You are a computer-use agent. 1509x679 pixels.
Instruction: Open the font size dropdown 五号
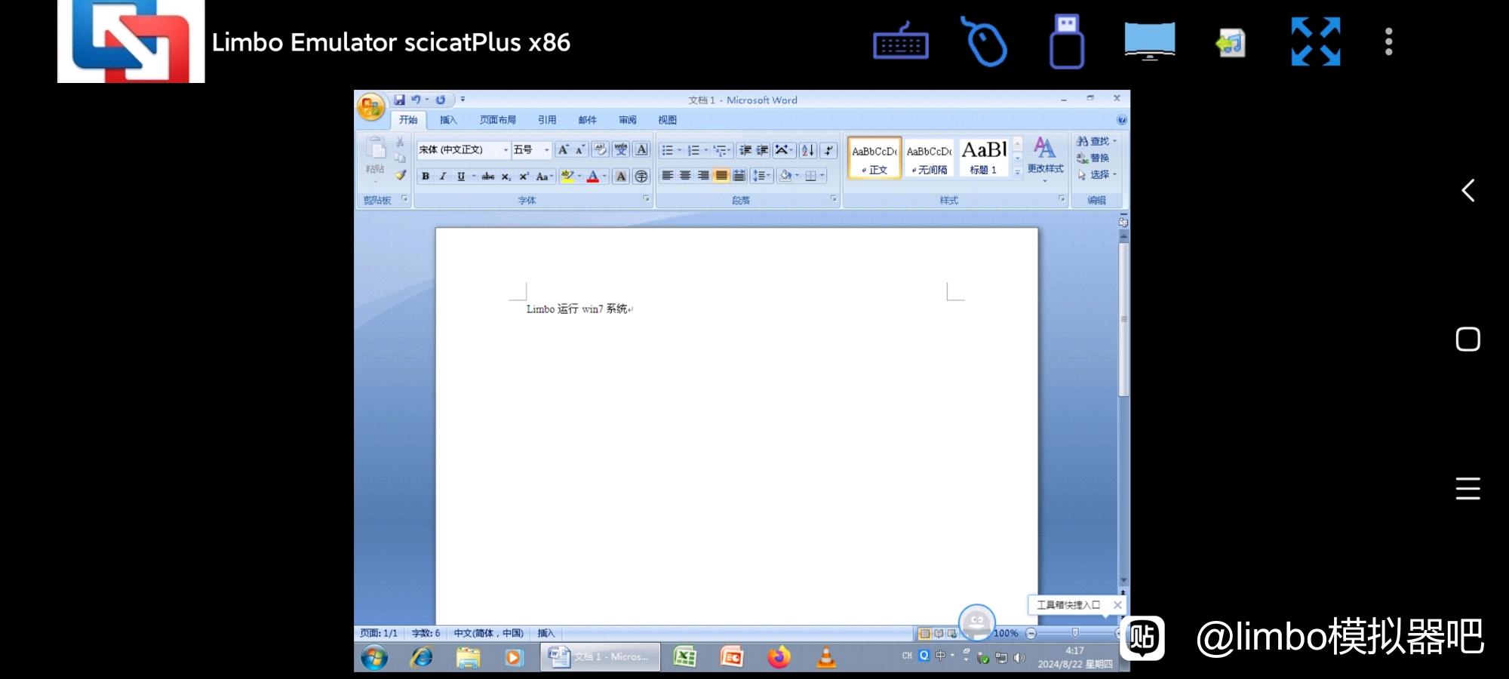547,150
